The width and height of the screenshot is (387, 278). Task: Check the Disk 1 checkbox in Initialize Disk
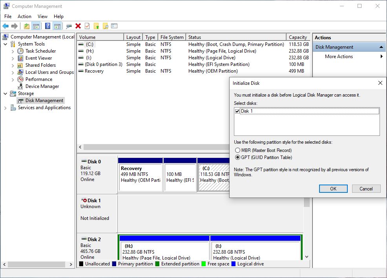pos(237,111)
